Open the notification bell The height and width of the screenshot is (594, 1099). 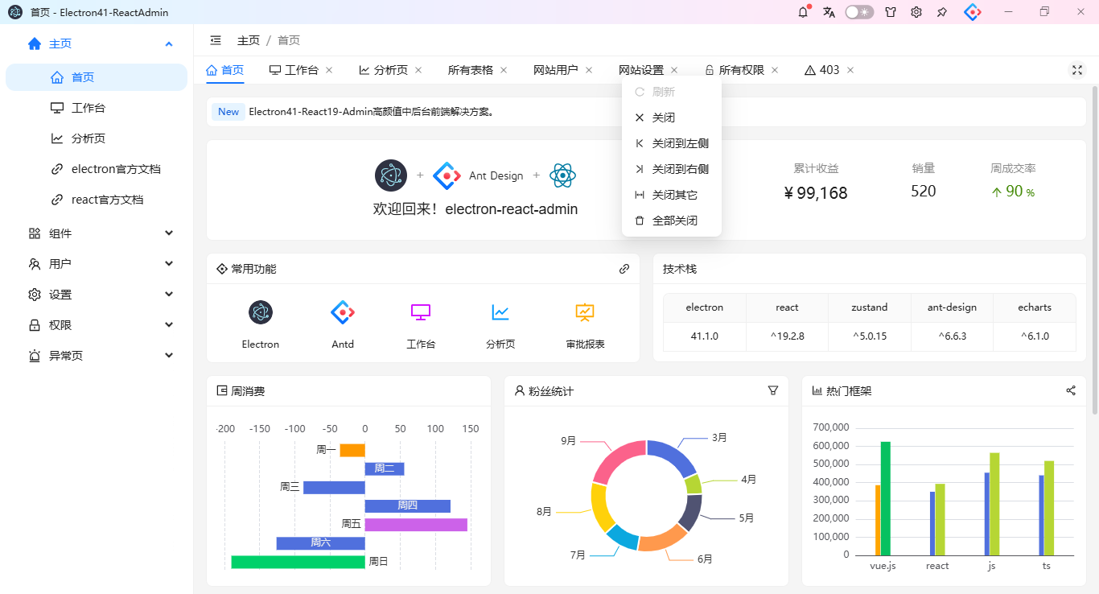tap(803, 12)
